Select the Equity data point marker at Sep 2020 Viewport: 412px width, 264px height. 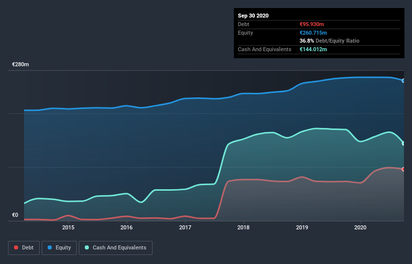point(403,81)
